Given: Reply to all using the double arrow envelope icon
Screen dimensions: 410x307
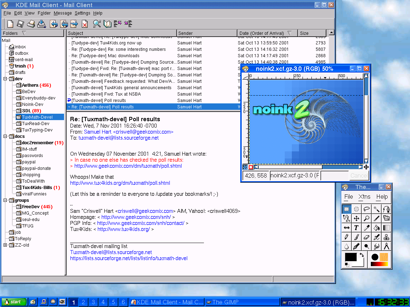Looking at the screenshot, I should point(64,24).
